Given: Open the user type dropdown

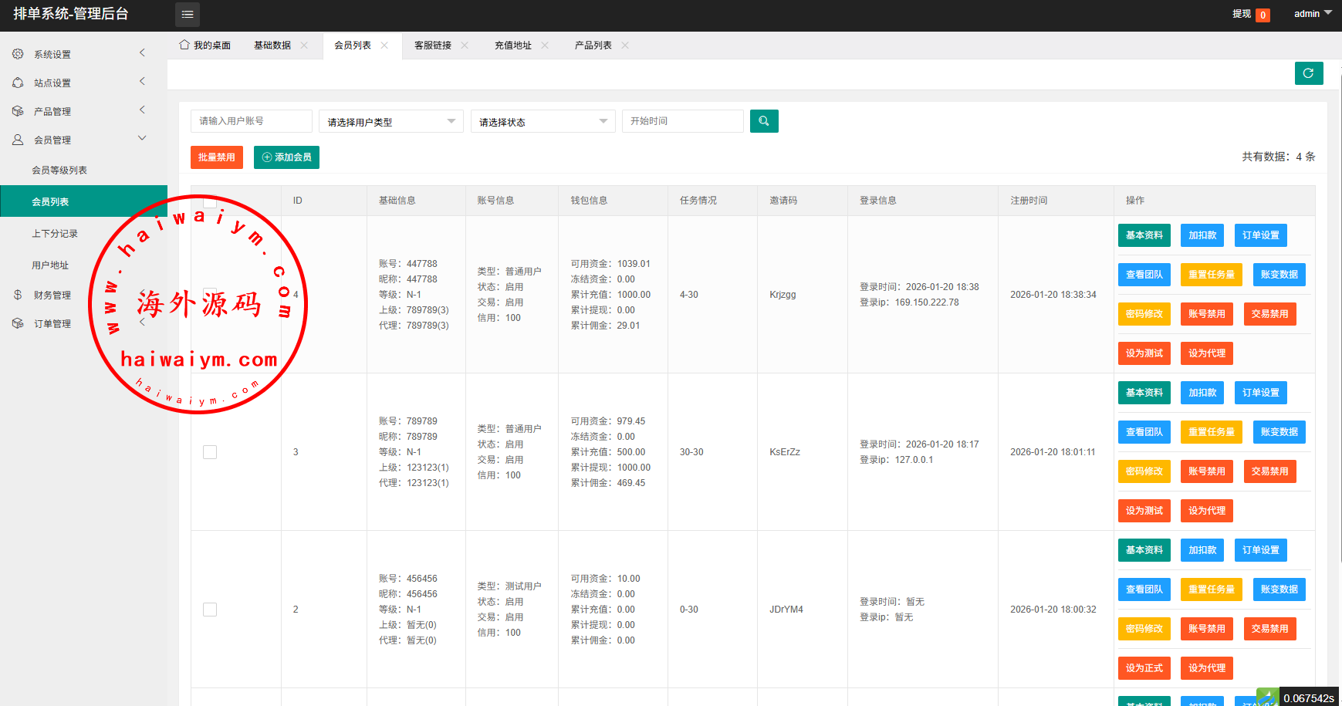Looking at the screenshot, I should 390,122.
